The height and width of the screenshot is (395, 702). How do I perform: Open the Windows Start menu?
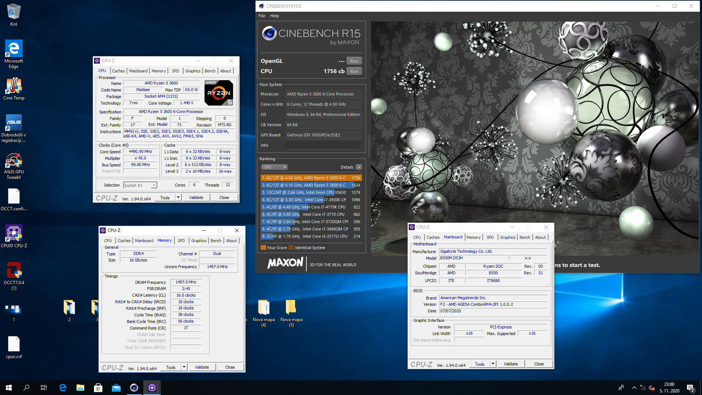pyautogui.click(x=9, y=388)
